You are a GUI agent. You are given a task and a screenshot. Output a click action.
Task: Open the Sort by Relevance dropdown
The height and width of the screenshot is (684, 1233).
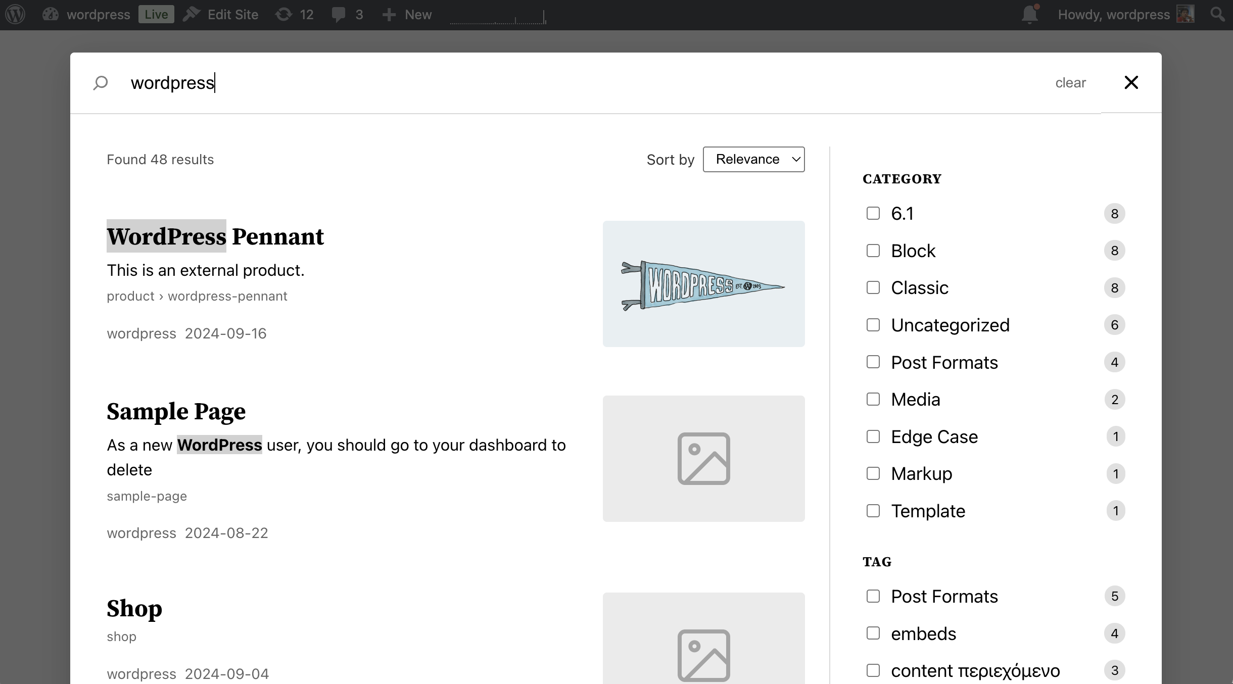753,160
